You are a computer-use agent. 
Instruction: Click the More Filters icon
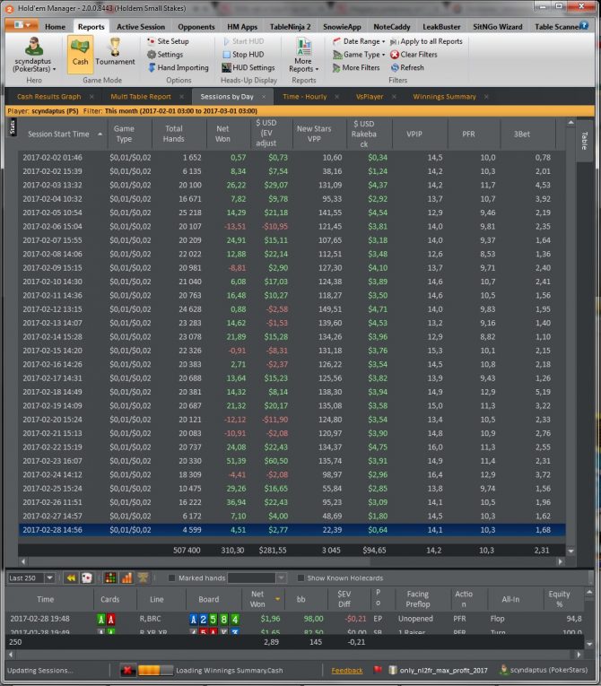(x=336, y=68)
